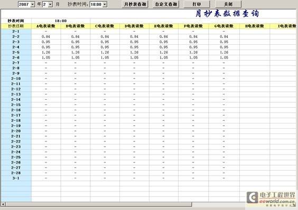The width and height of the screenshot is (298, 210).
Task: Select the 3-1 date row header
Action: coord(16,178)
